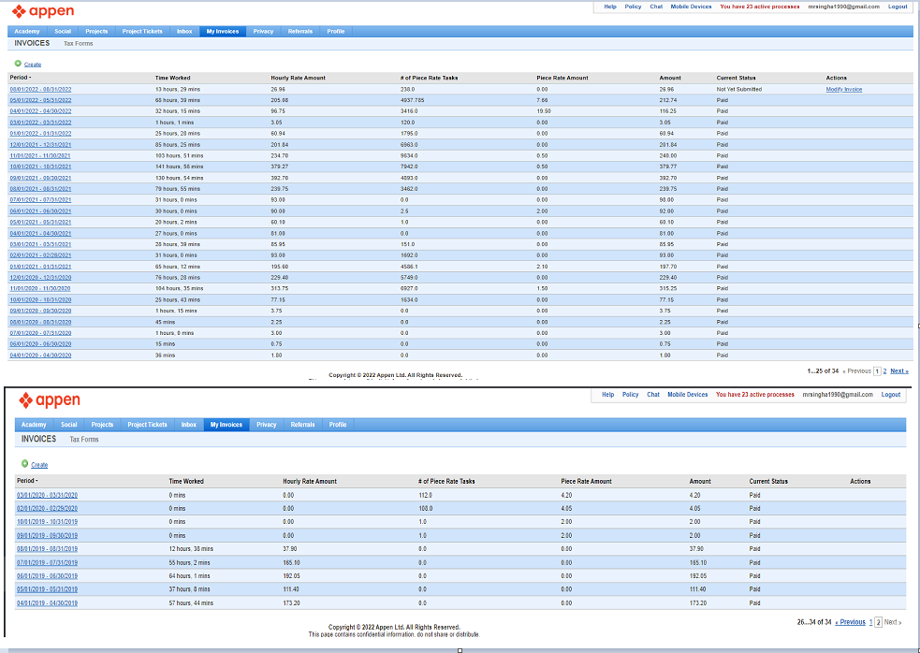Open invoice period 02/01/2020 - 02/29/2020
920x653 pixels.
coord(47,509)
